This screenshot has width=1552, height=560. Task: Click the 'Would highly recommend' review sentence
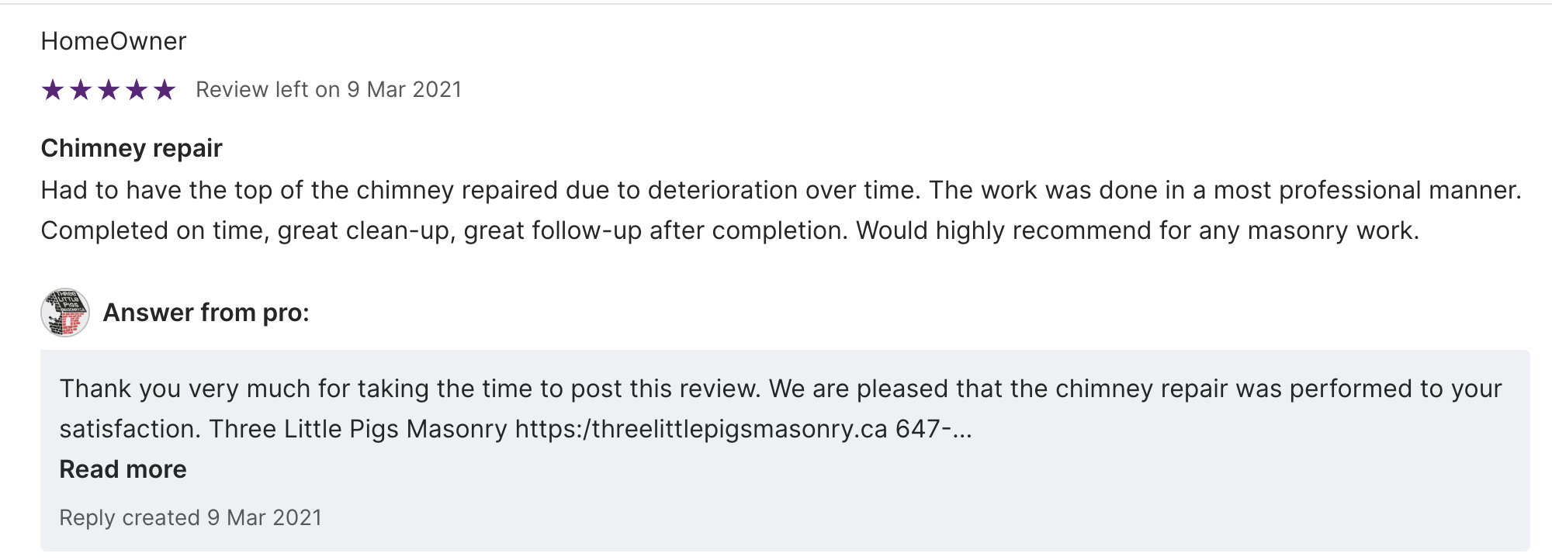pyautogui.click(x=1137, y=230)
